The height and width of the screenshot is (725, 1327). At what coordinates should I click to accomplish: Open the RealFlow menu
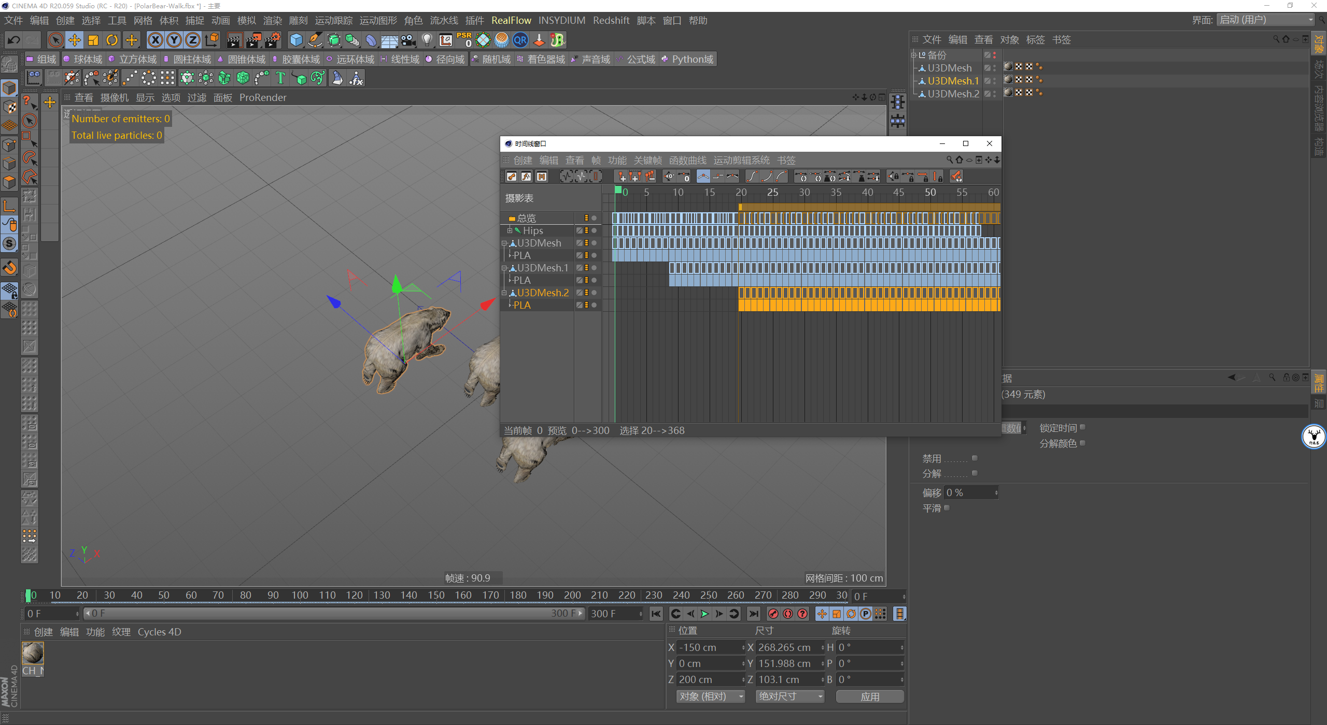point(511,20)
